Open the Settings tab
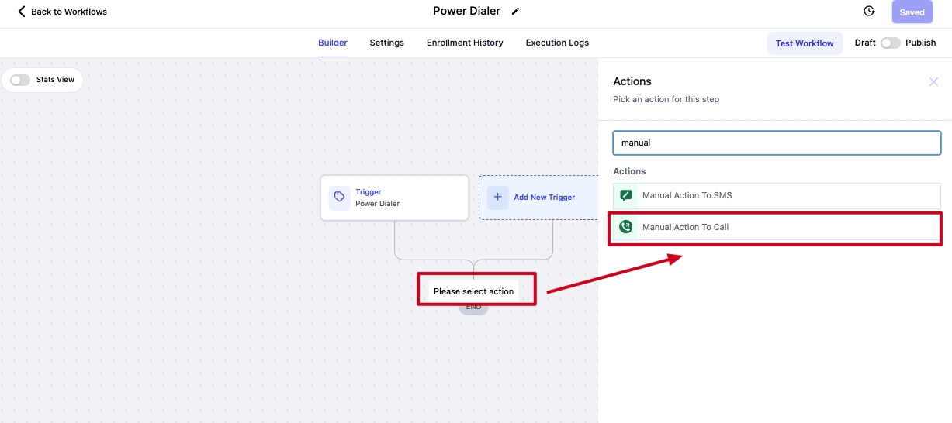Viewport: 952px width, 423px height. click(x=386, y=43)
